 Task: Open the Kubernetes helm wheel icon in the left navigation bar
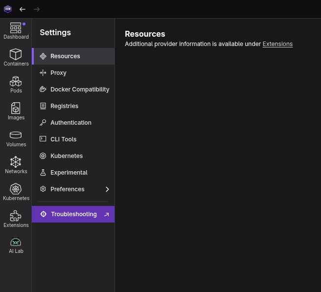tap(16, 189)
